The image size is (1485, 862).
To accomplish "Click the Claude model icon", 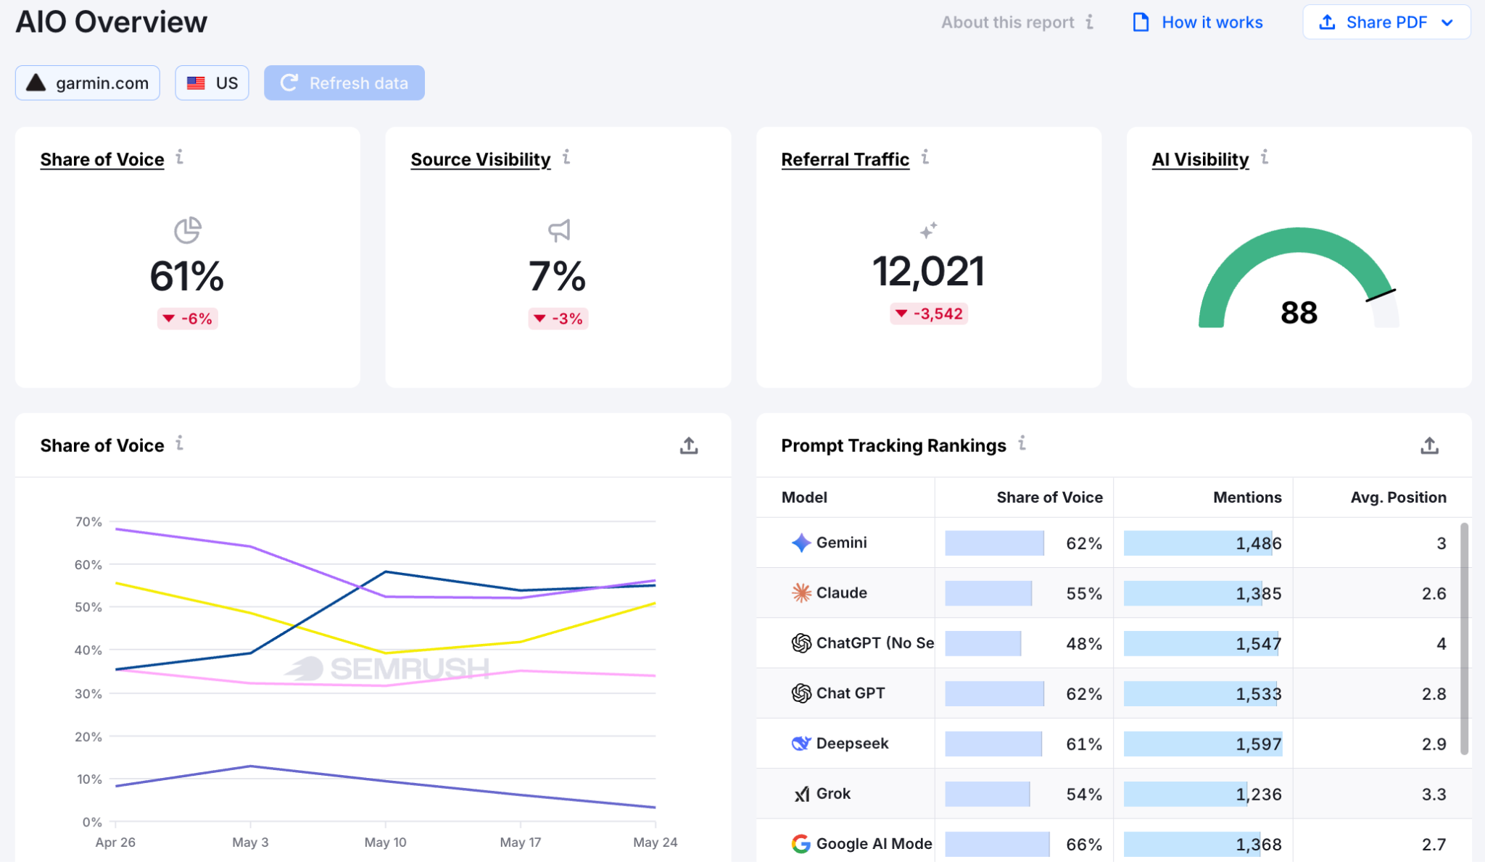I will tap(801, 593).
